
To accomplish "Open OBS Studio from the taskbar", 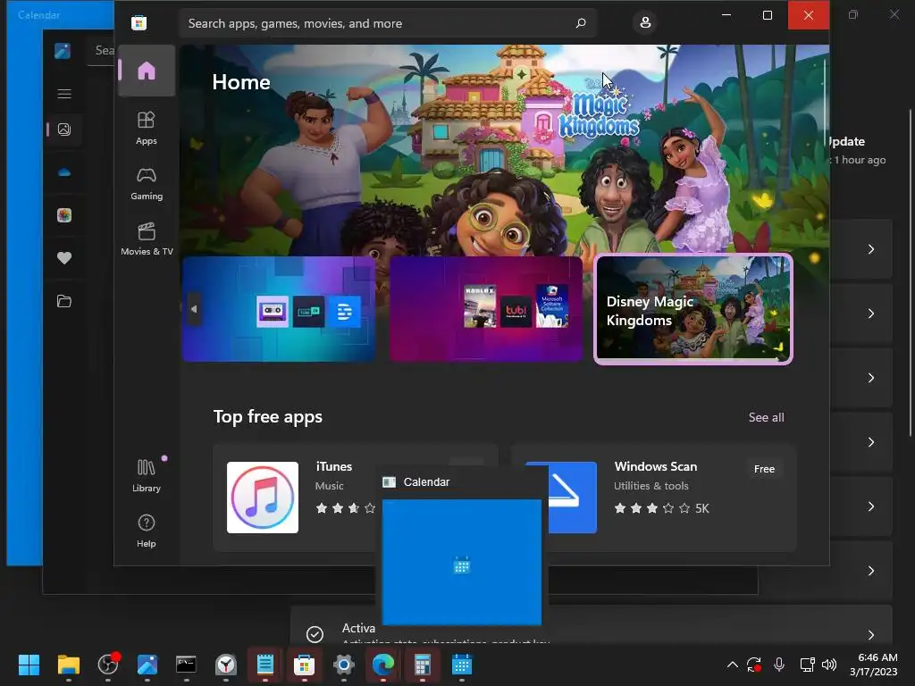I will pyautogui.click(x=108, y=665).
